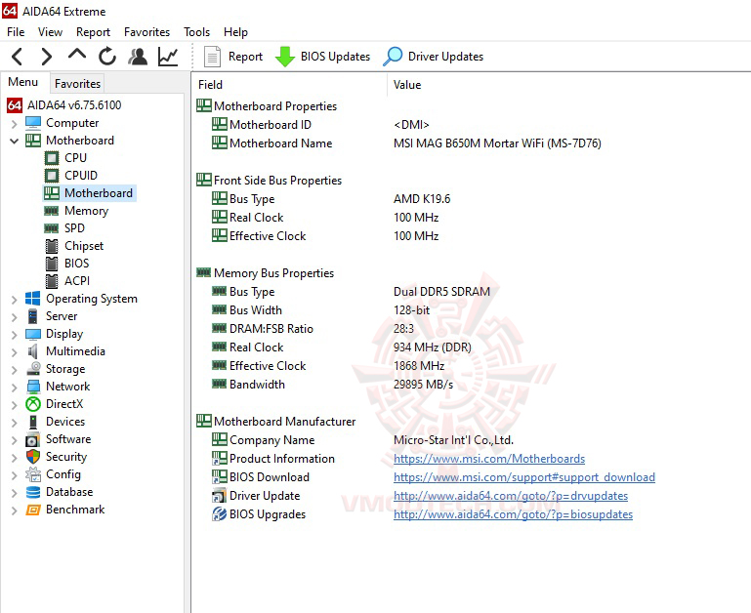This screenshot has height=613, width=751.
Task: Go forward with the right arrow icon
Action: (47, 57)
